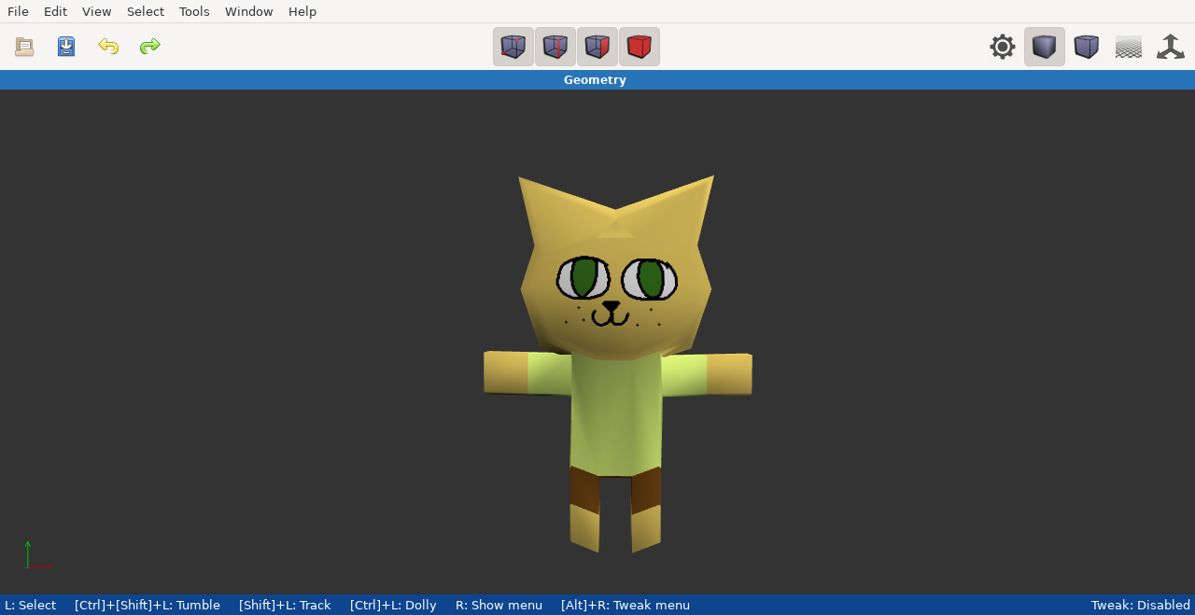Open preferences with the gear icon

[x=1003, y=47]
